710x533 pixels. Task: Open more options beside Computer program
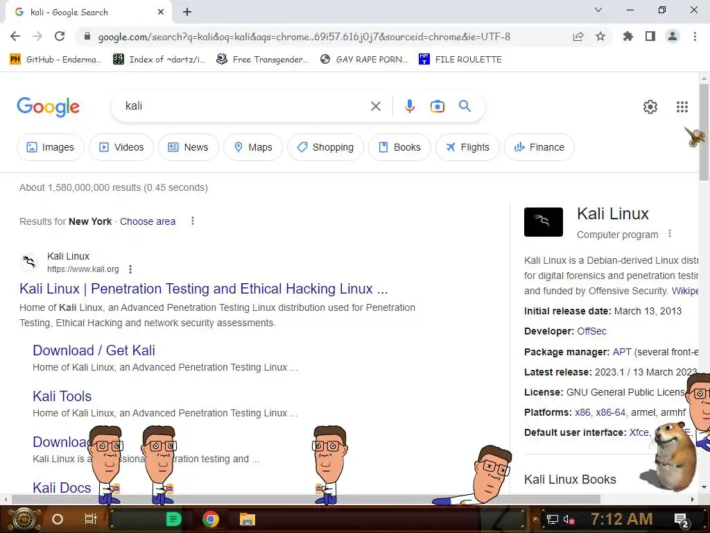pyautogui.click(x=670, y=234)
